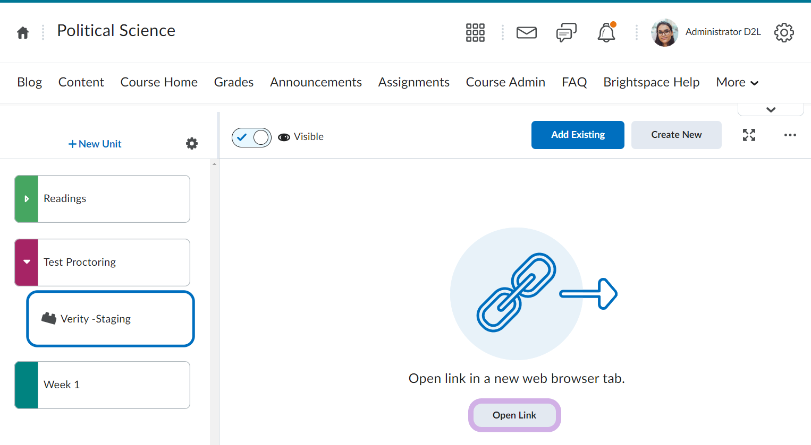This screenshot has height=445, width=811.
Task: Click the Create New button
Action: [677, 135]
